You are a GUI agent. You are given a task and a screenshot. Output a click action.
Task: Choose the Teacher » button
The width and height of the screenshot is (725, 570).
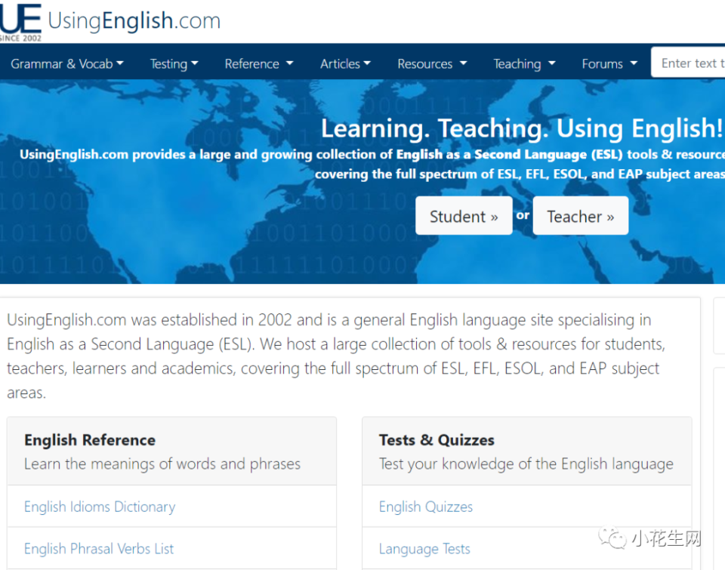tap(581, 216)
